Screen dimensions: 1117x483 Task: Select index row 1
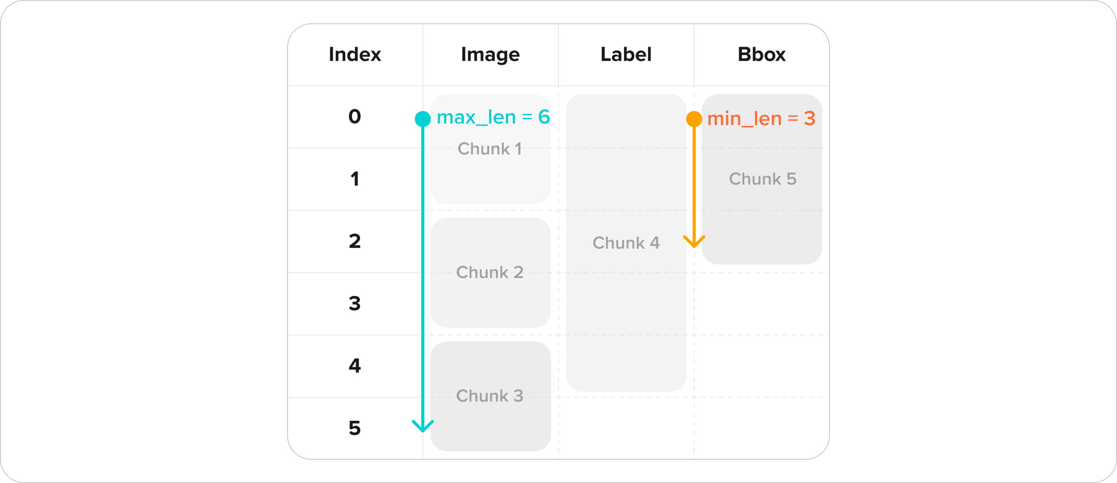(x=355, y=179)
